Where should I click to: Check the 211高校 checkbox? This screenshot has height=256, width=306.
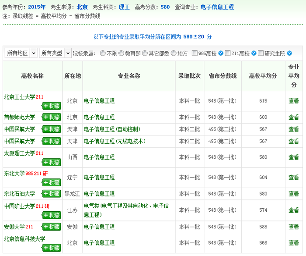(x=228, y=53)
